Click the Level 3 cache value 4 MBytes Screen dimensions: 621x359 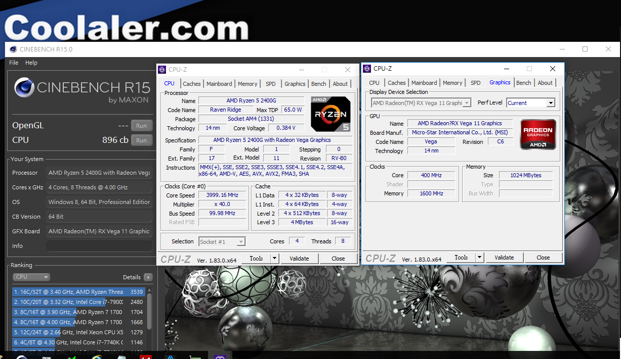tap(302, 222)
